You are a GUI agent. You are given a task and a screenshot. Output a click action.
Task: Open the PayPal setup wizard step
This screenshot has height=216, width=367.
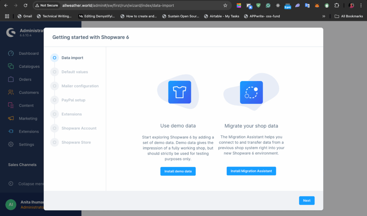pos(68,100)
